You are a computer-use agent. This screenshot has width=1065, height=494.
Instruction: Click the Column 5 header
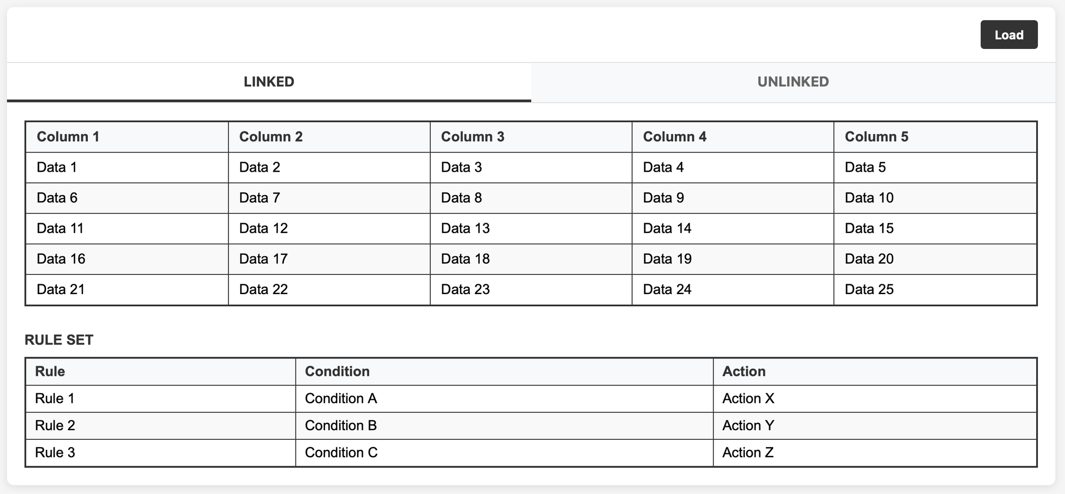click(935, 137)
